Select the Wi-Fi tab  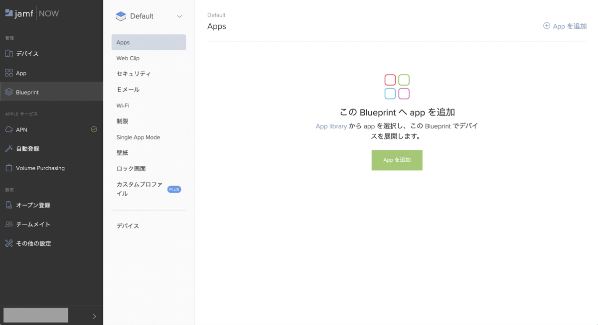coord(149,106)
